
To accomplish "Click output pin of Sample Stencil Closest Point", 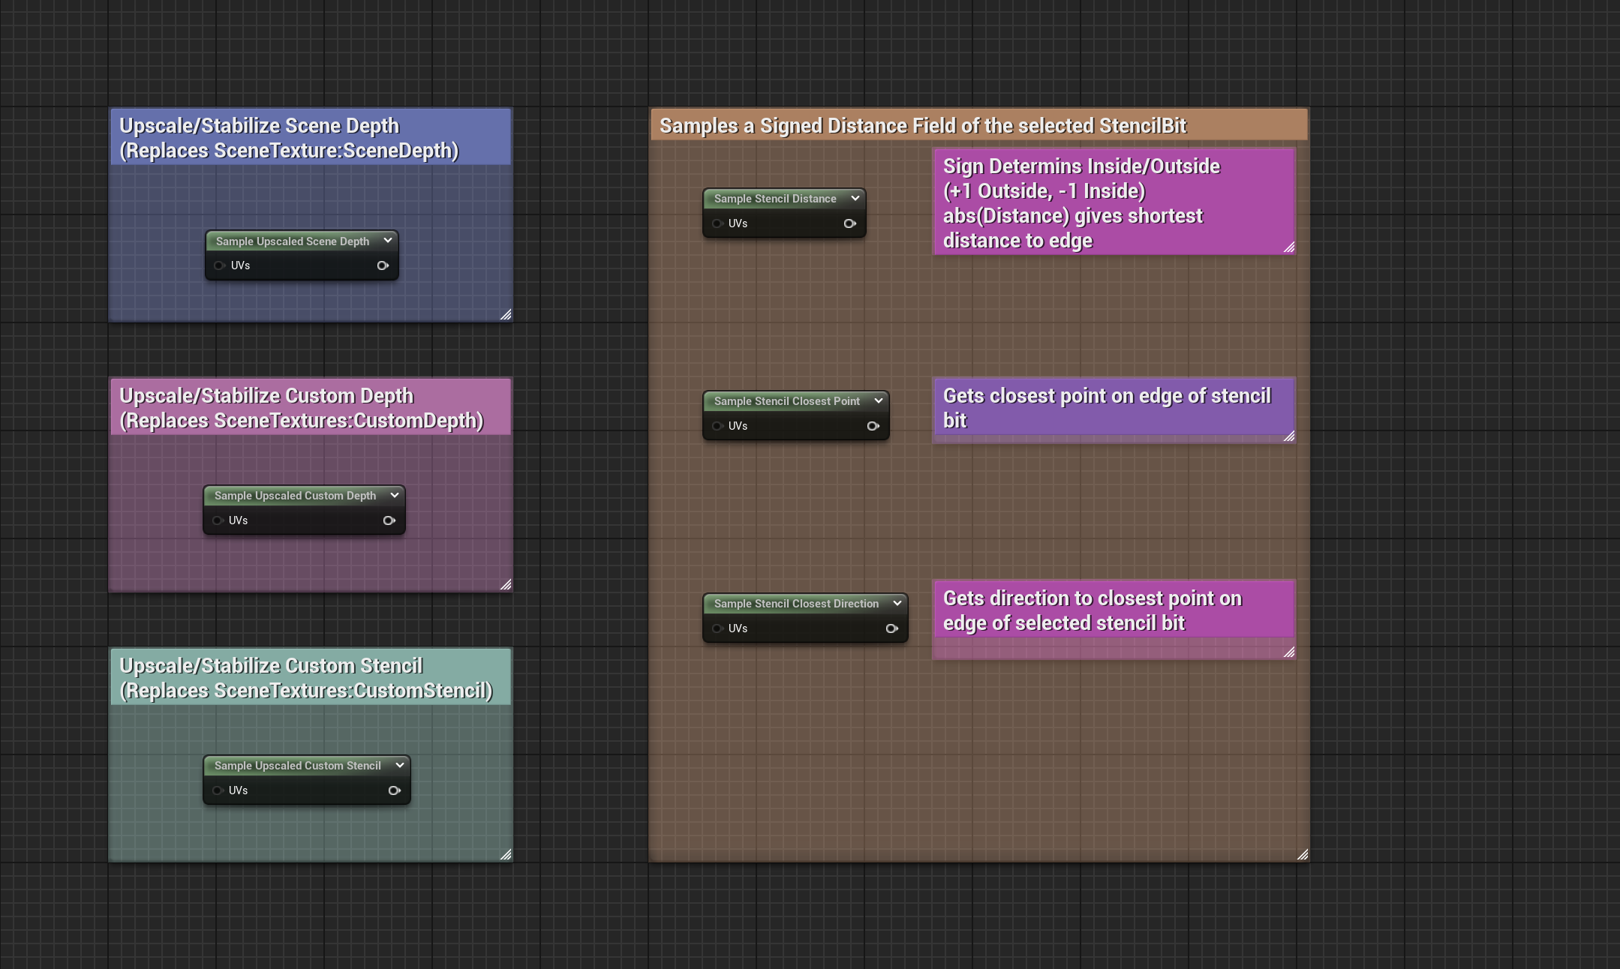I will (873, 426).
